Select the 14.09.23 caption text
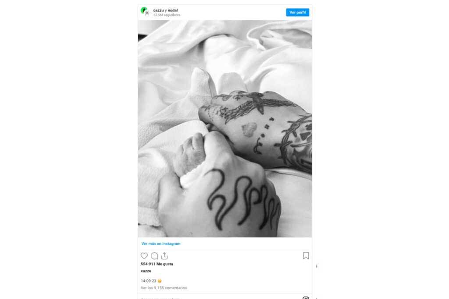This screenshot has width=449, height=299. tap(148, 281)
